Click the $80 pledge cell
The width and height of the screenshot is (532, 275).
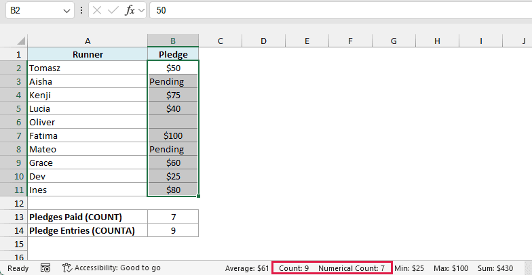coord(173,190)
